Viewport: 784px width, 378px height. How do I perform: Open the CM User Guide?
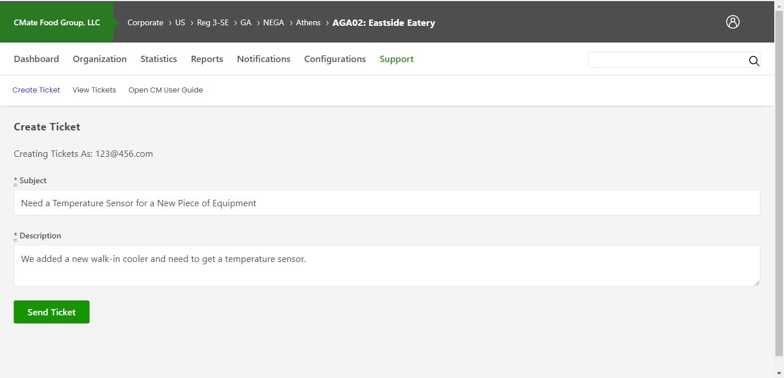pos(166,90)
